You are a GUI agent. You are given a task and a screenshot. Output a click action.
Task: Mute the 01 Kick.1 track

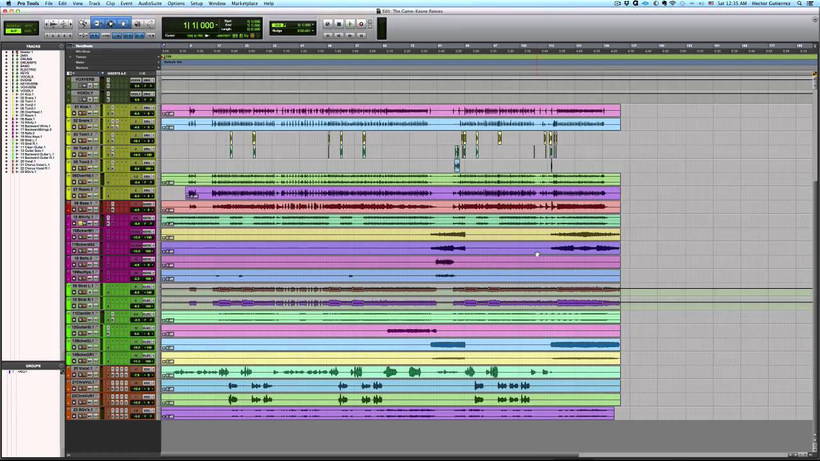click(84, 113)
